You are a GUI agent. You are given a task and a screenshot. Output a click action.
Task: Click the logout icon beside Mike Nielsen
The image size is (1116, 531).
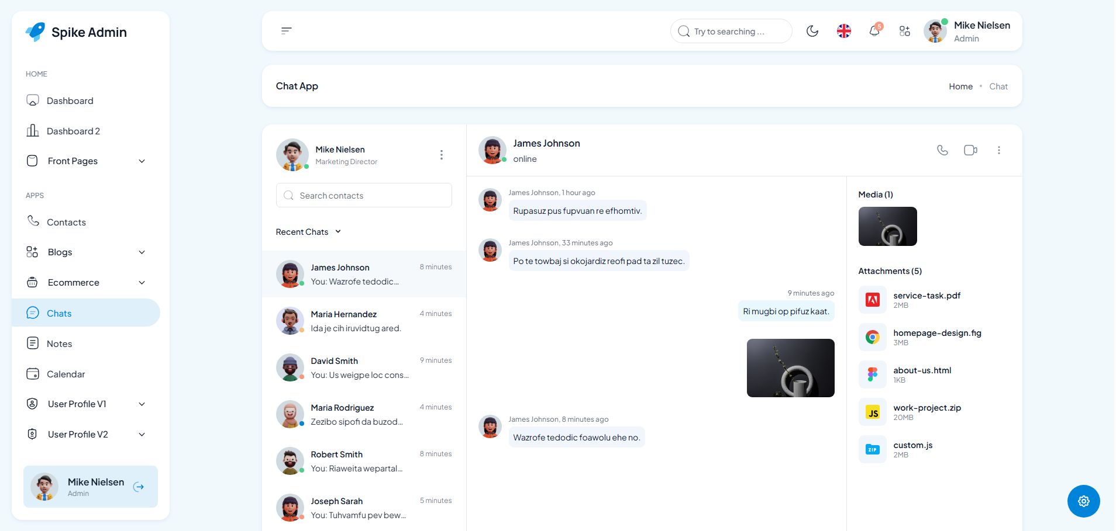139,487
